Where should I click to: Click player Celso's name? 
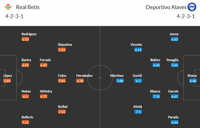[x=62, y=76]
